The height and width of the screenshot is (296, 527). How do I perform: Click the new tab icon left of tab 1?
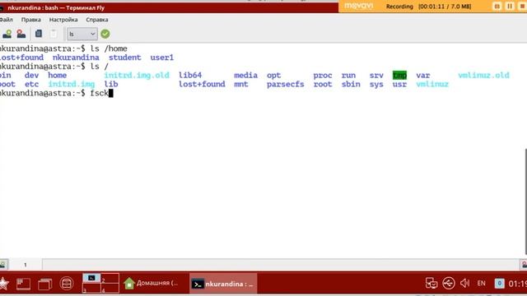tap(3, 265)
